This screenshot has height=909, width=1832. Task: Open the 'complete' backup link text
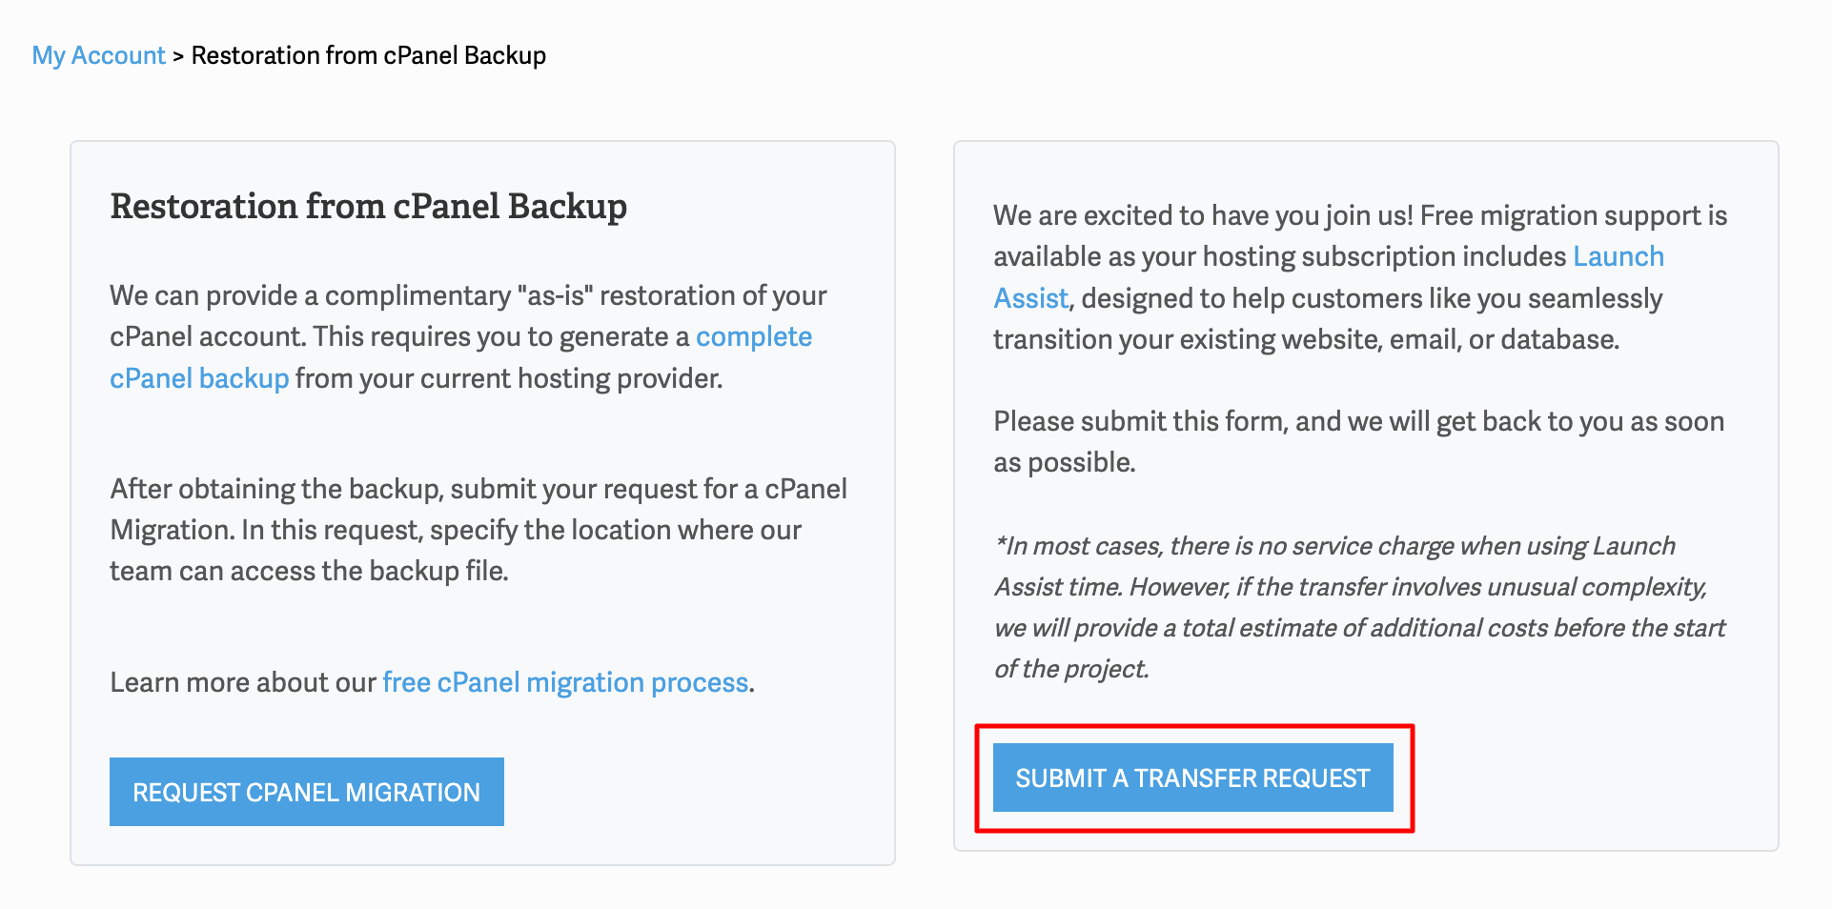pyautogui.click(x=753, y=337)
